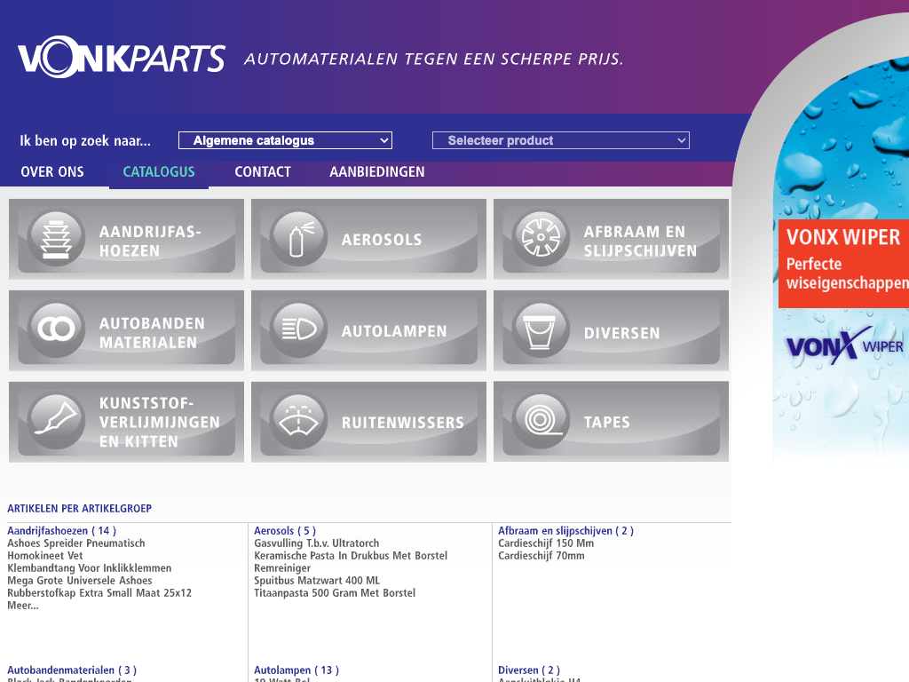This screenshot has width=909, height=682.
Task: Click the Autobanden Materialen rings icon
Action: 57,330
